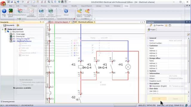Open Help / F1 in the ribbon
Screen dimensions: 191x107
[4, 13]
